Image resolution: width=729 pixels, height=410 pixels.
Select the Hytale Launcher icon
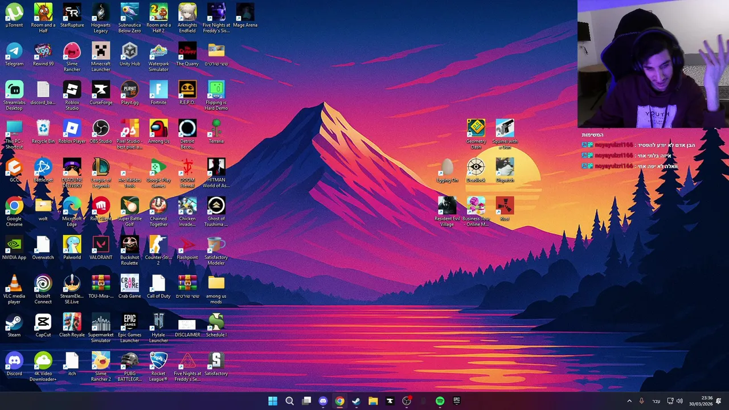158,328
